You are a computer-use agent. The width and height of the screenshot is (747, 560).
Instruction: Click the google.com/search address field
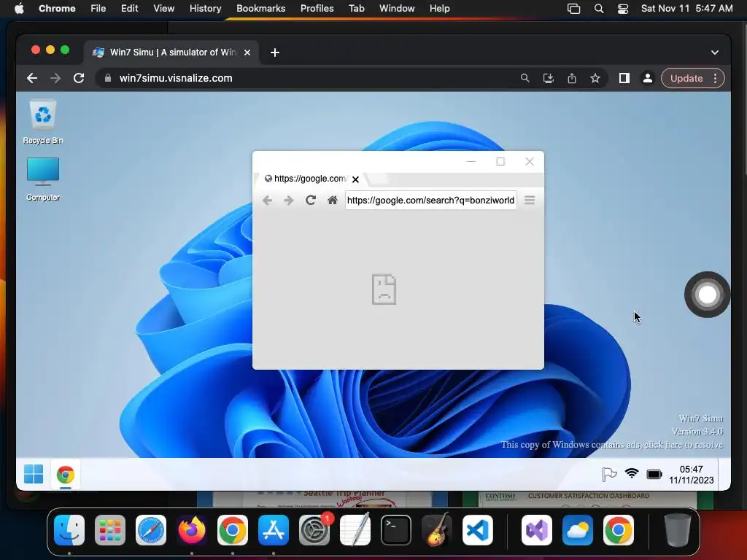coord(430,200)
